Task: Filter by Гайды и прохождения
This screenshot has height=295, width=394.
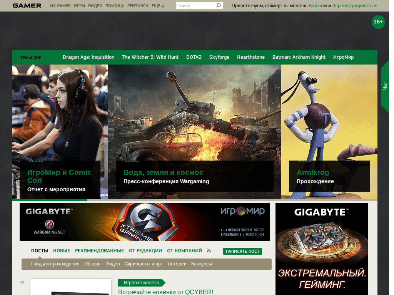Action: pyautogui.click(x=55, y=264)
